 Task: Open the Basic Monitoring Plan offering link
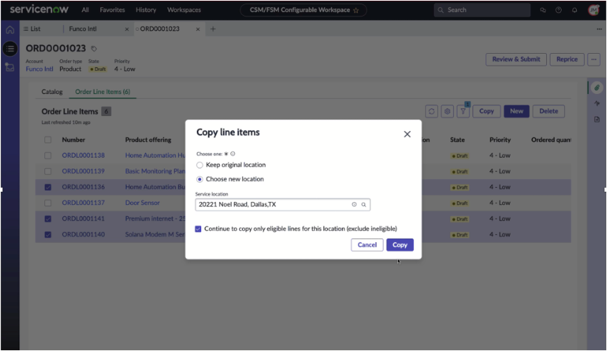(x=155, y=171)
